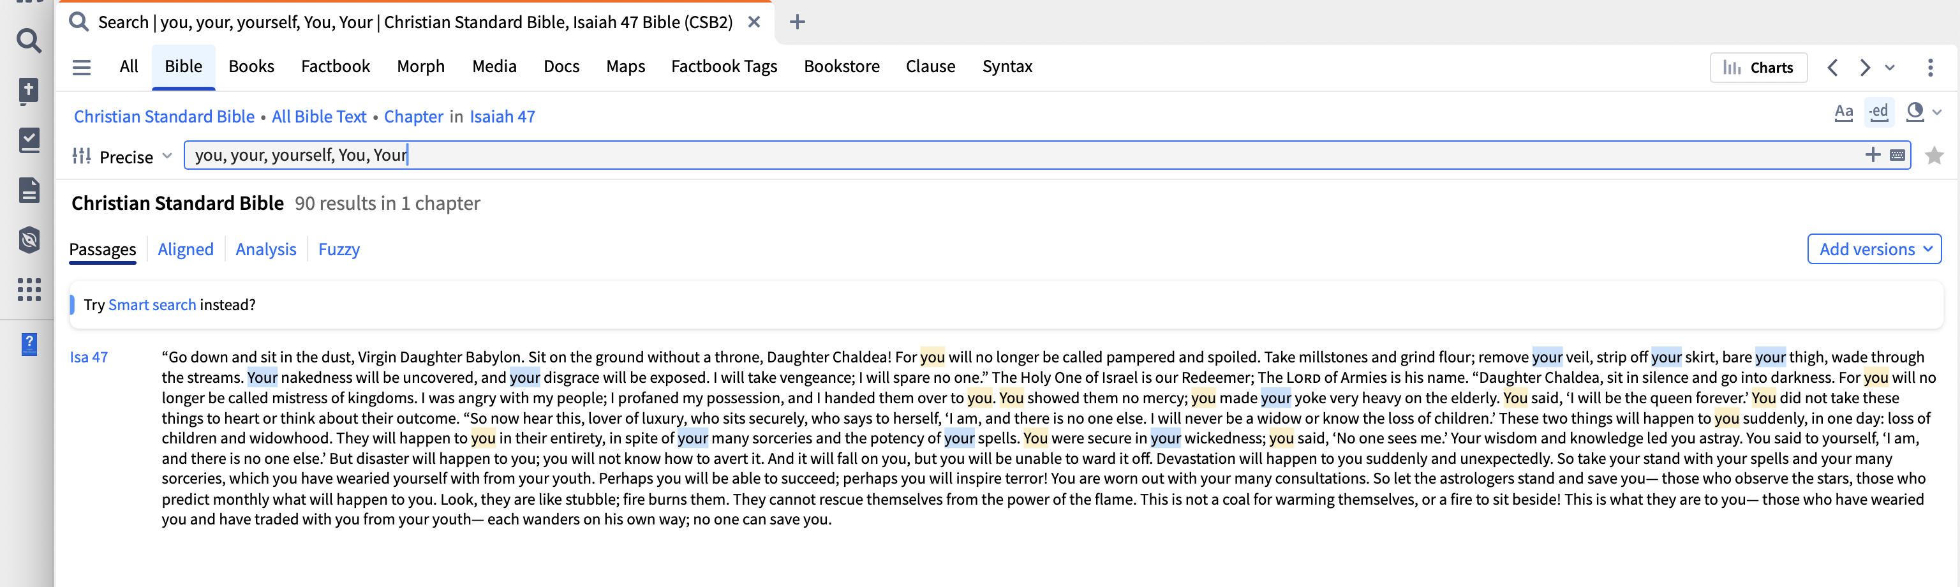
Task: Select the Analysis results view tab
Action: pos(265,249)
